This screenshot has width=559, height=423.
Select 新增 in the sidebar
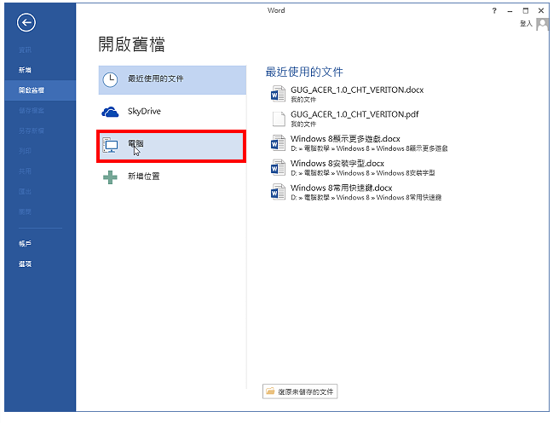(x=25, y=70)
